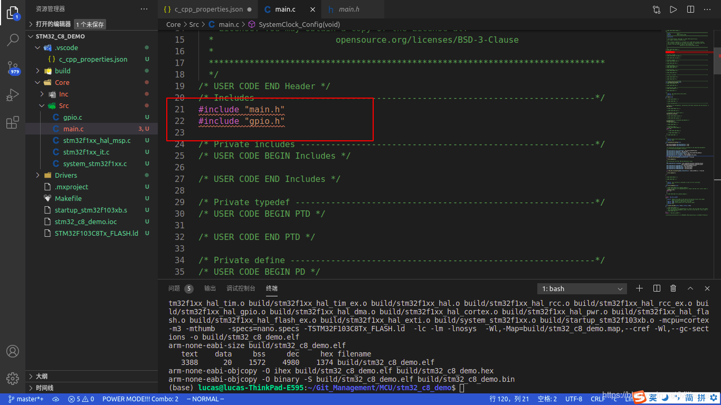Change file encoding UTF-8
This screenshot has height=405, width=721.
574,399
